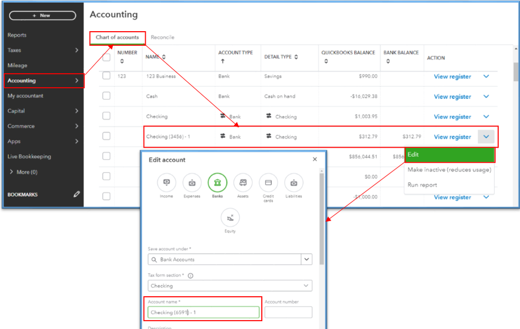View register for Cash account
This screenshot has height=329, width=520.
click(452, 97)
